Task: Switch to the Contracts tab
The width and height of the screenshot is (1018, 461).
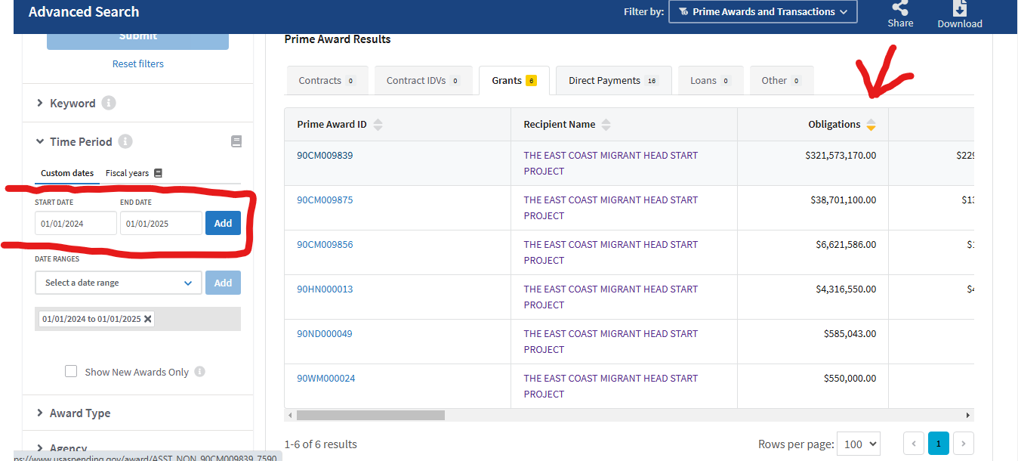Action: click(x=327, y=80)
